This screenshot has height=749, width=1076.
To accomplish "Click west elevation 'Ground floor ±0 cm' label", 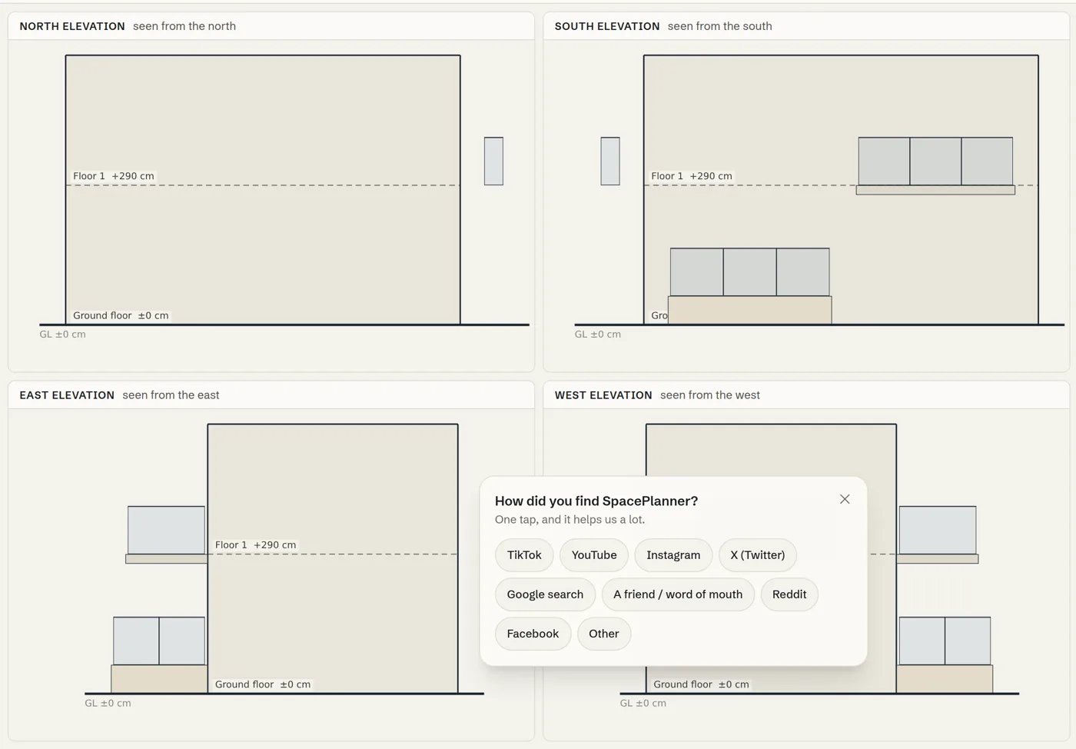I will click(701, 684).
